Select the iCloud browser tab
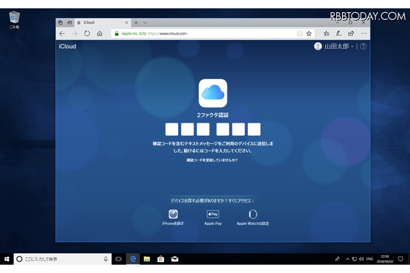This screenshot has height=273, width=410. pyautogui.click(x=102, y=23)
